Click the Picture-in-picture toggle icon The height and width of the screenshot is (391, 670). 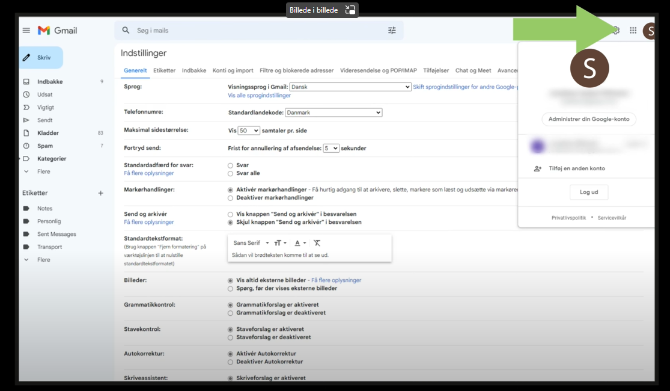pos(350,10)
